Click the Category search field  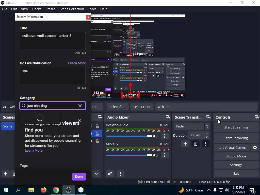53,106
